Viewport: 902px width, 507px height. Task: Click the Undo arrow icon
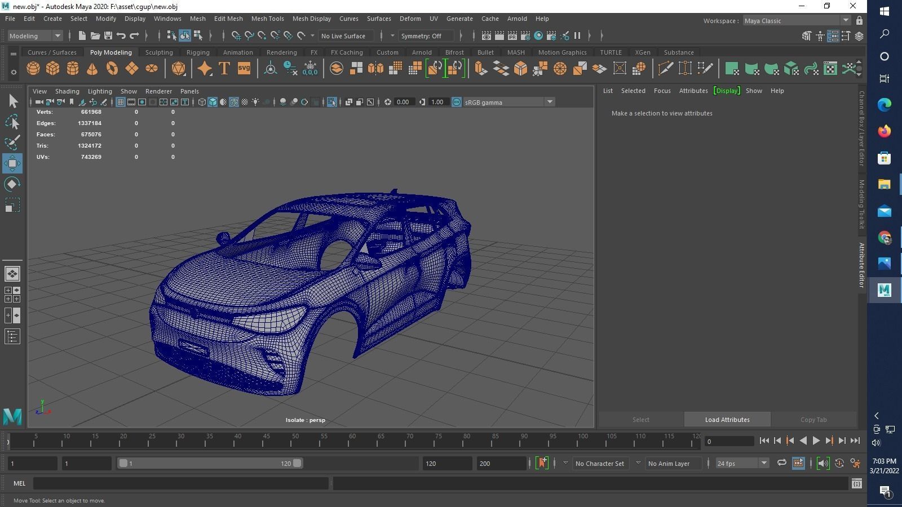point(121,35)
